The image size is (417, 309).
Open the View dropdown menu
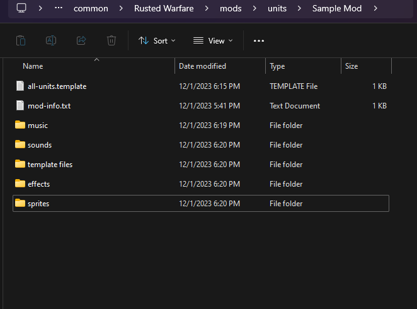[x=213, y=40]
